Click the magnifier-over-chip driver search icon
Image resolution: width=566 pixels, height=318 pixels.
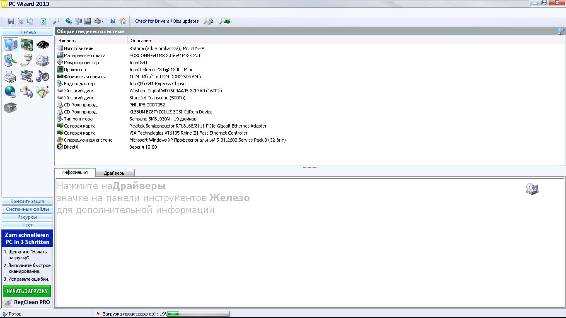pyautogui.click(x=209, y=21)
